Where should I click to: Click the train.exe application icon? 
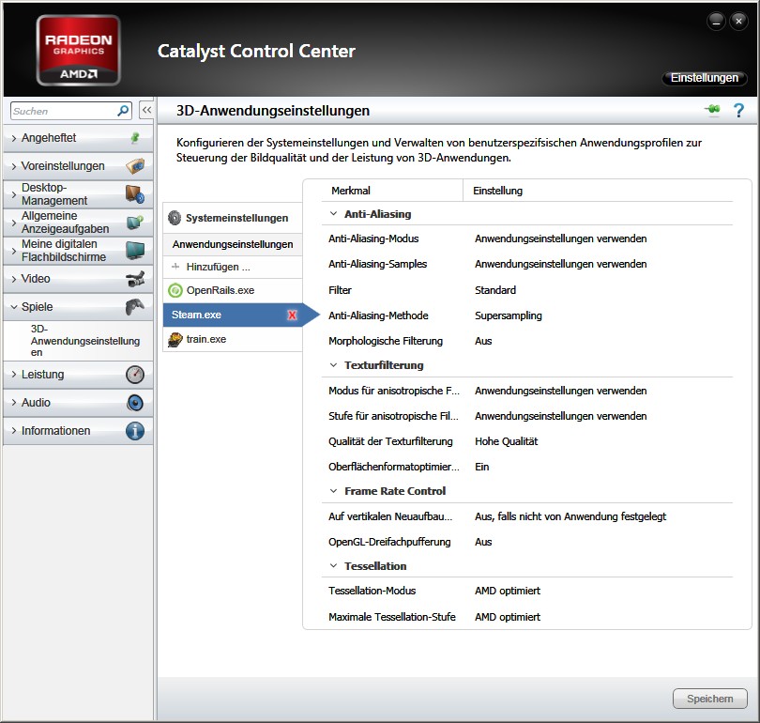(x=175, y=340)
